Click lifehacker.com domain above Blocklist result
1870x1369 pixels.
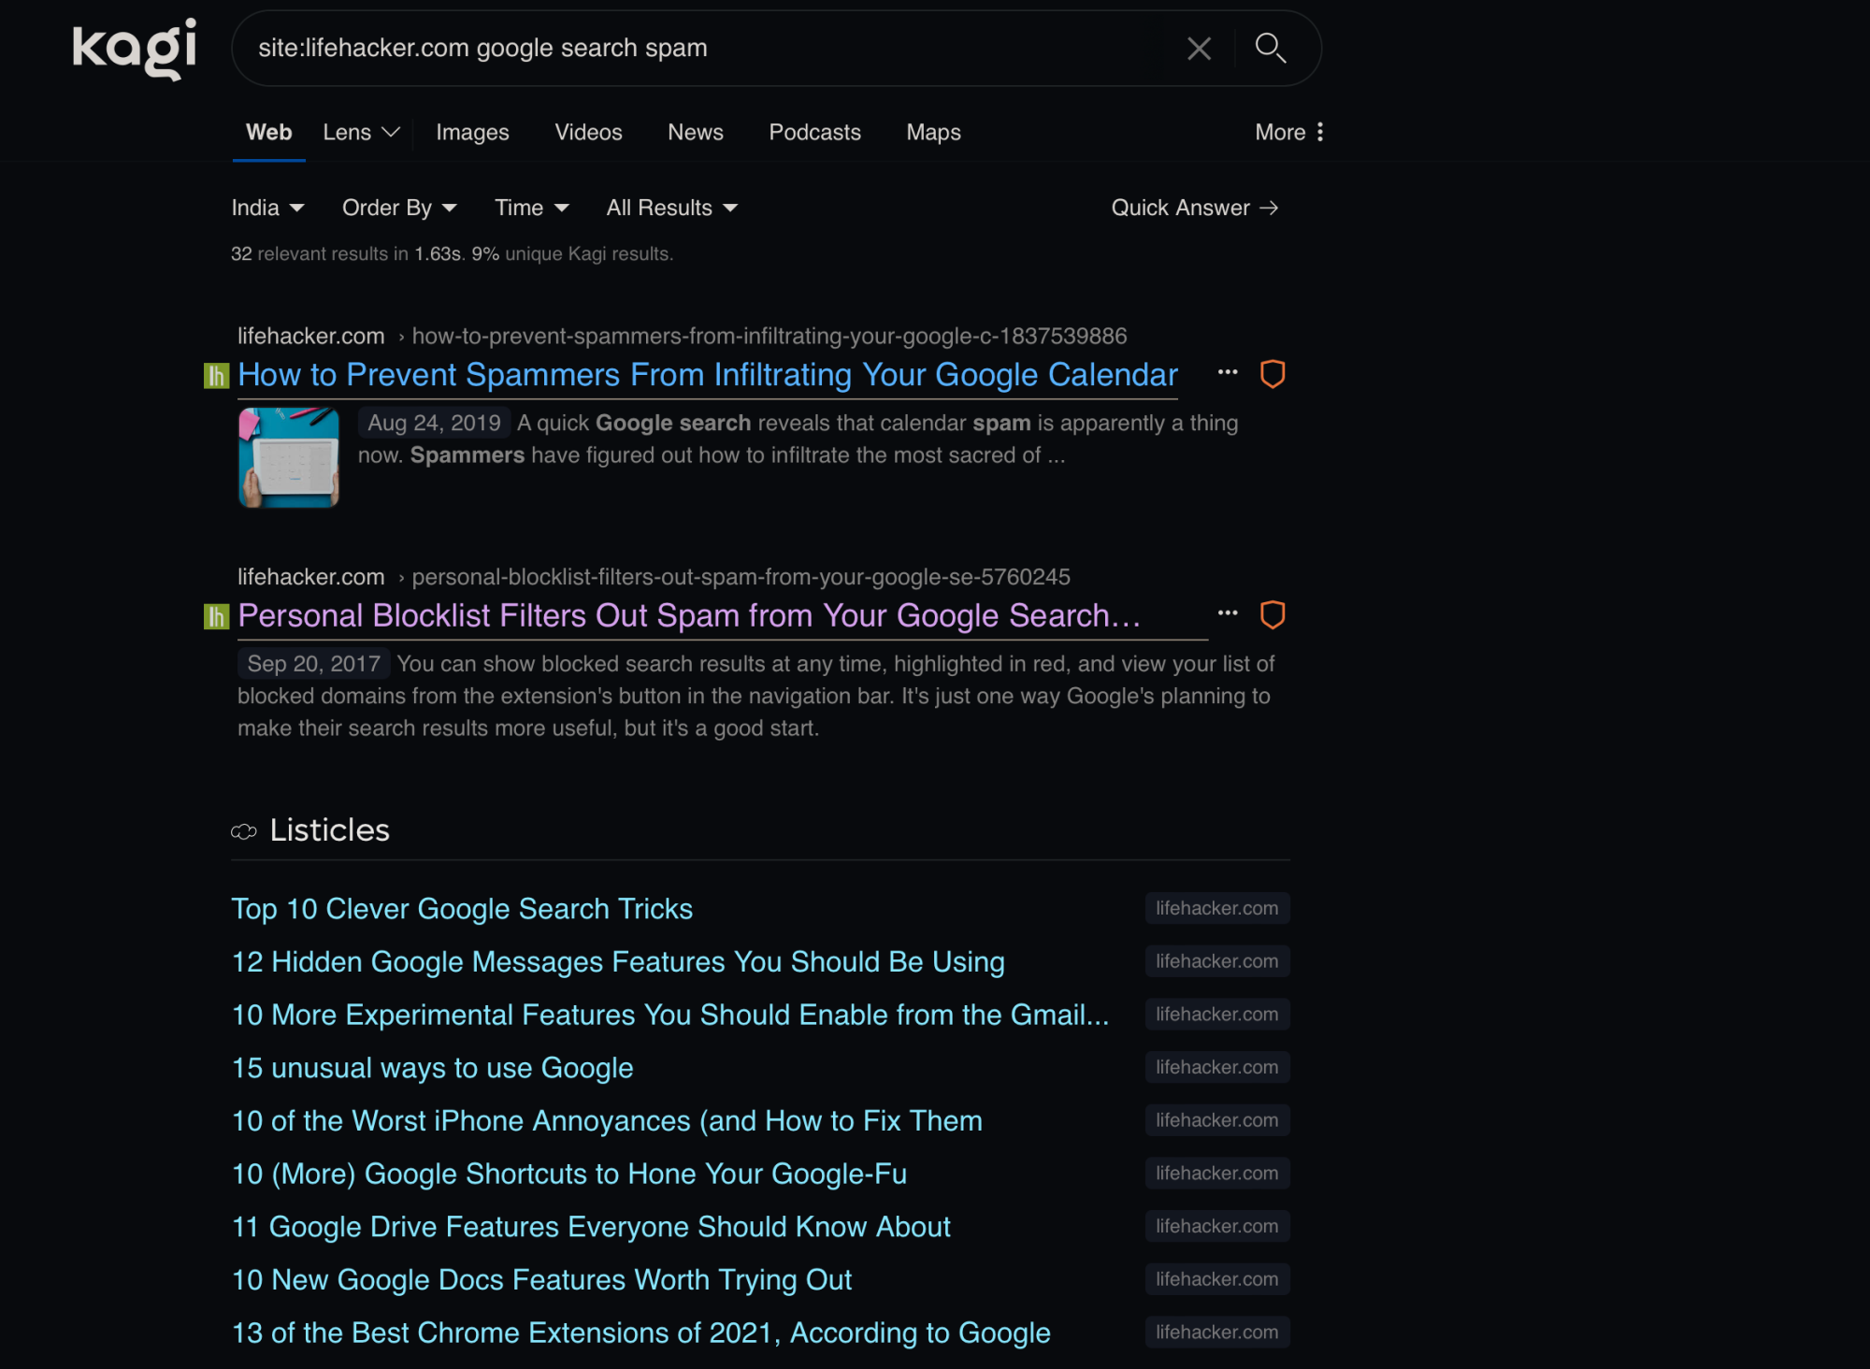coord(311,577)
